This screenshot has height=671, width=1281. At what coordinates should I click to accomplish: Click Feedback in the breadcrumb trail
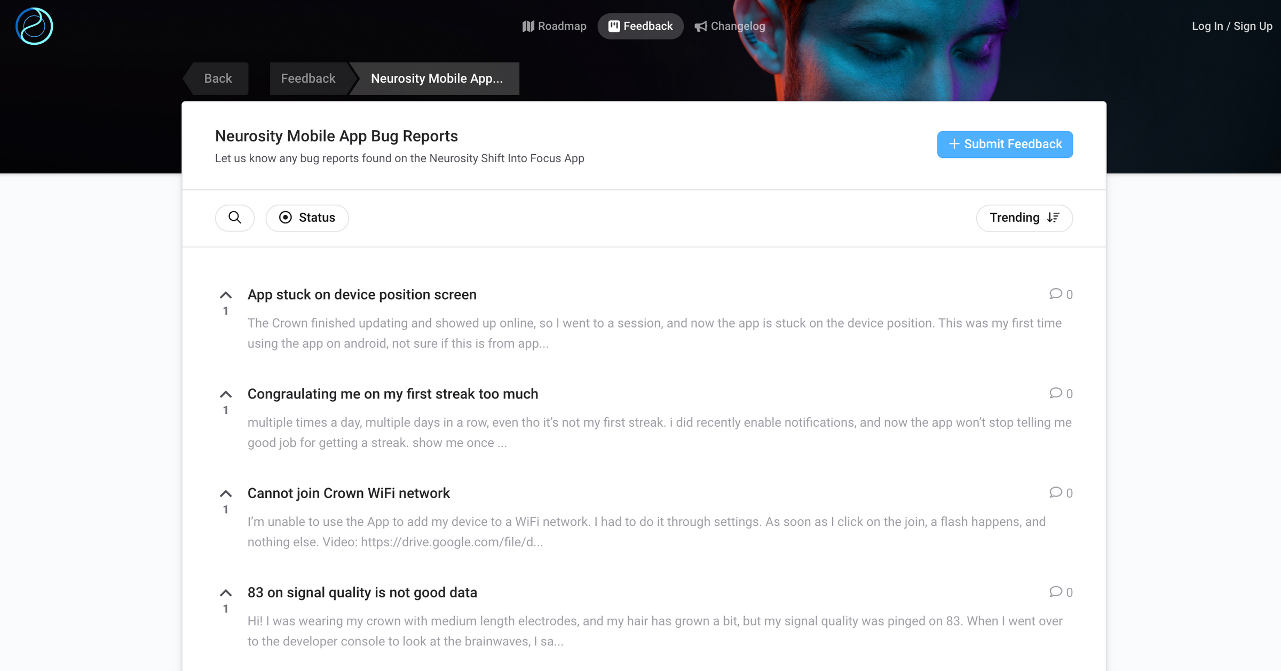coord(308,78)
